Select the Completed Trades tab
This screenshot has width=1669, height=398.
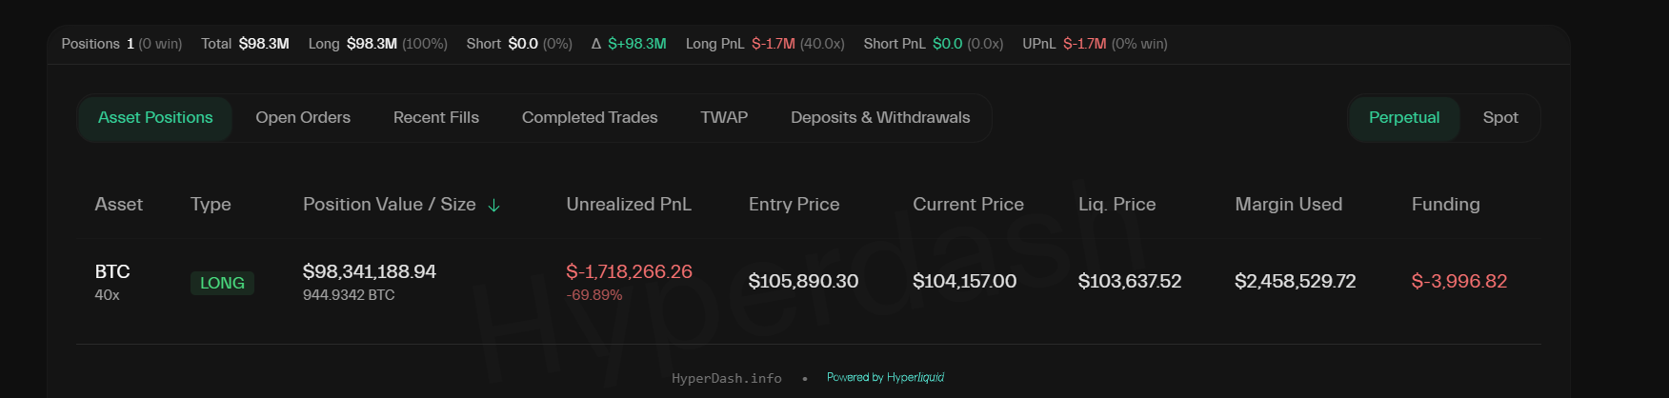point(589,118)
